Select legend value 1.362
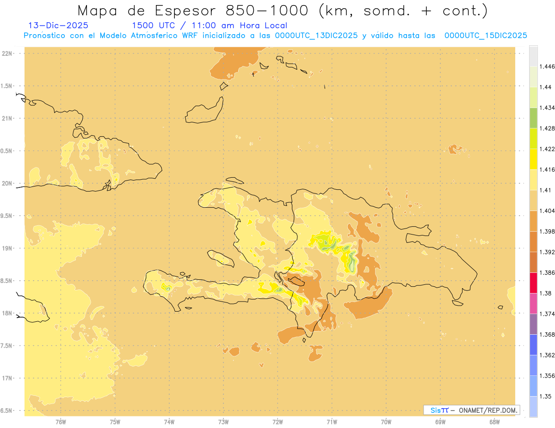 coord(547,355)
